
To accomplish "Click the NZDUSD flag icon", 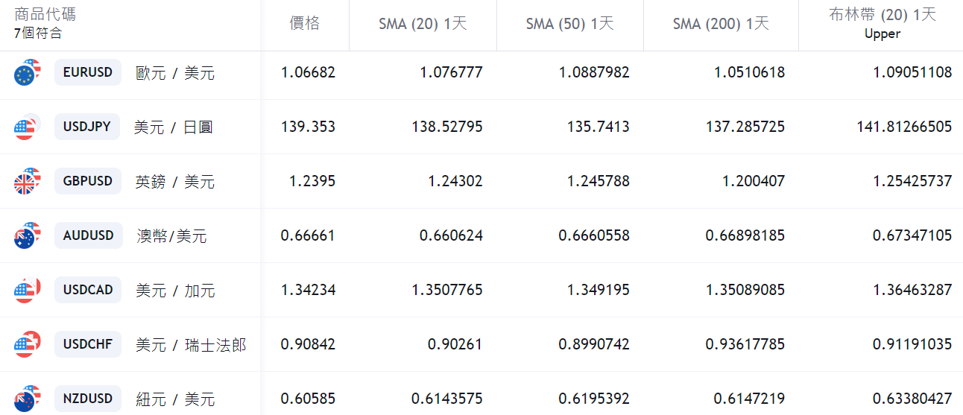I will pos(27,399).
